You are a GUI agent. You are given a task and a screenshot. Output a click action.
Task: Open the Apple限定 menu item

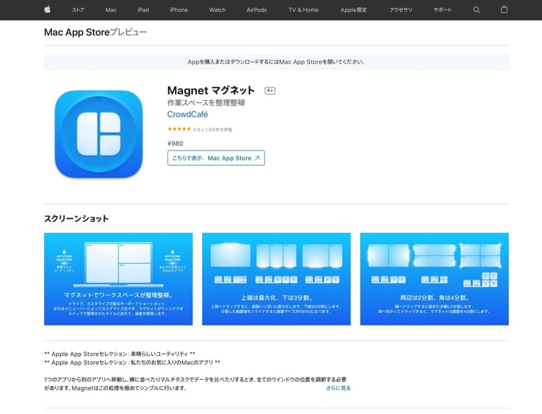[x=354, y=10]
